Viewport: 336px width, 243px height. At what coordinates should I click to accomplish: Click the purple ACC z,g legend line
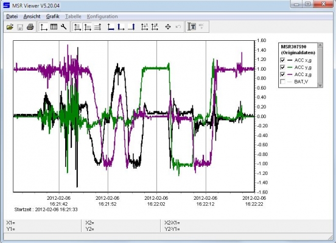coord(290,75)
